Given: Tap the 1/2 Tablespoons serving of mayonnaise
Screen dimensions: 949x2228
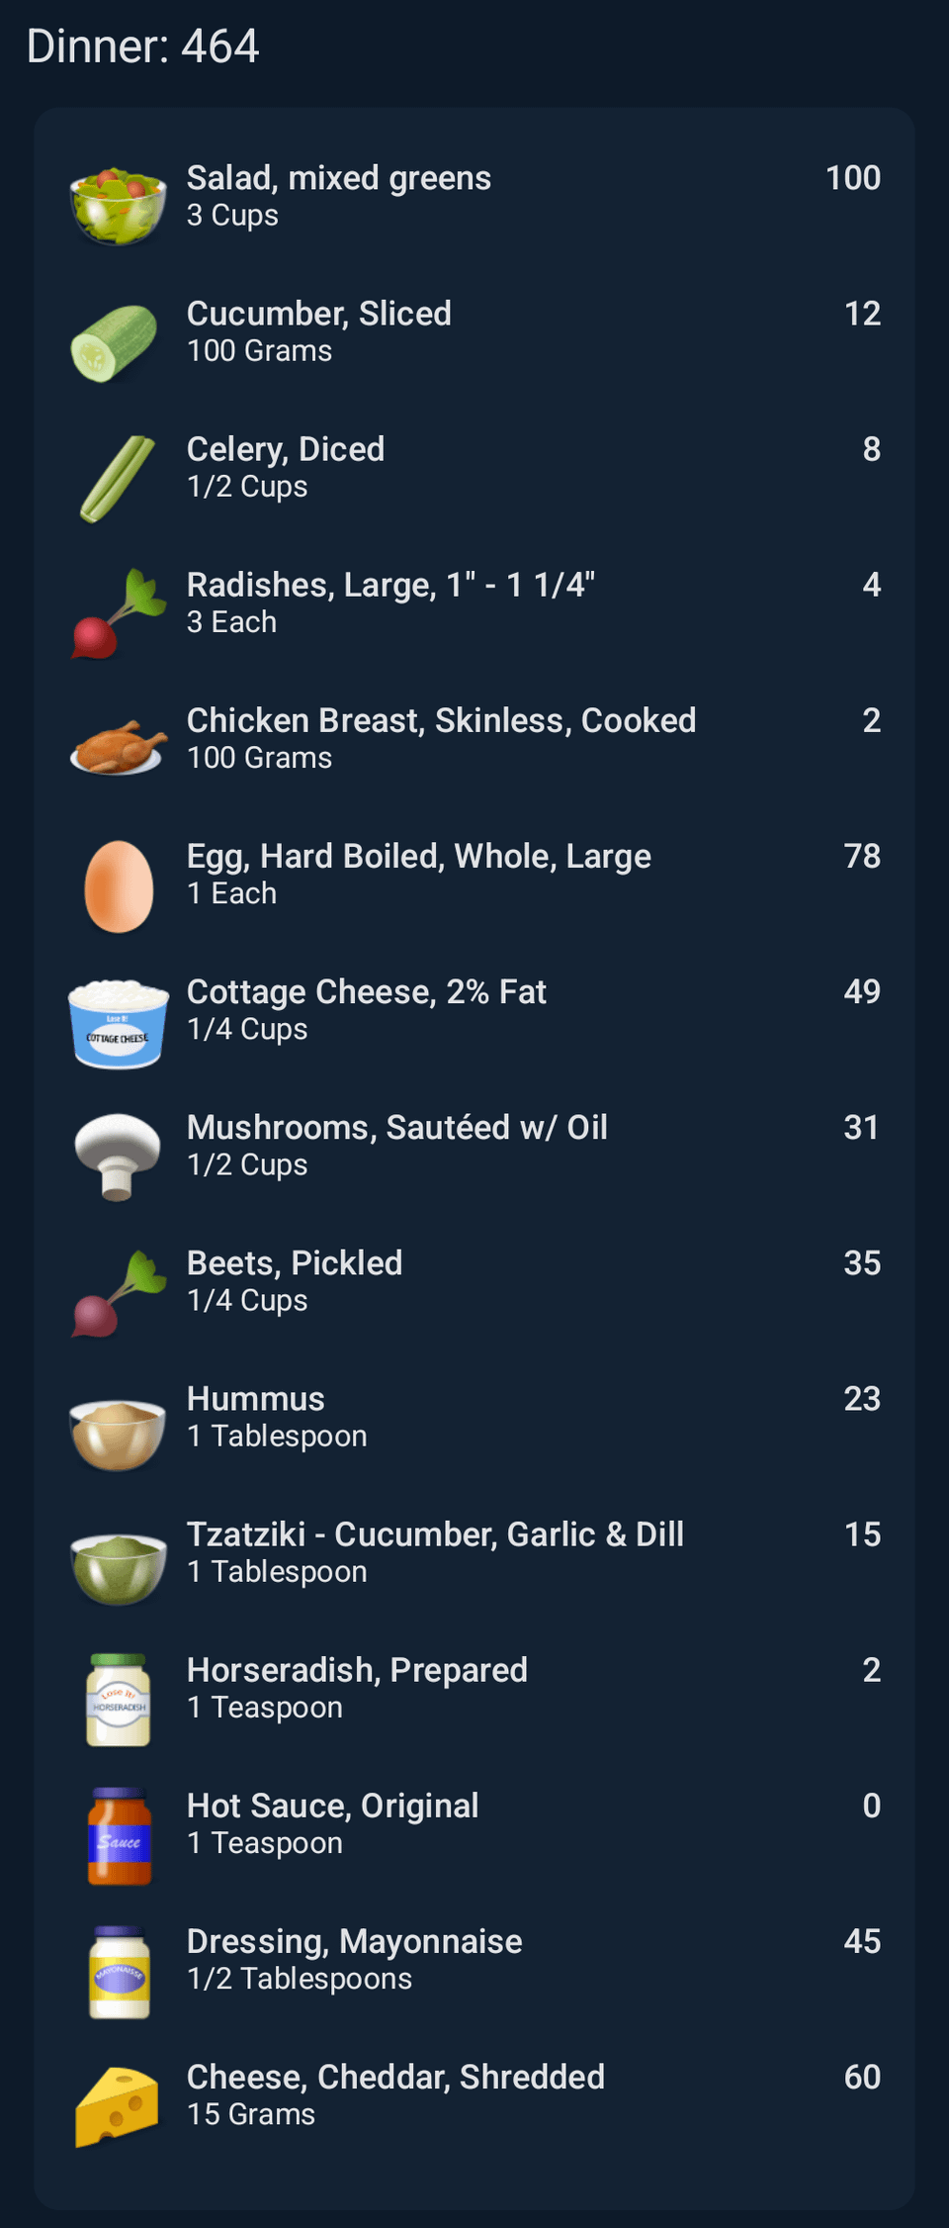Looking at the screenshot, I should click(300, 1979).
